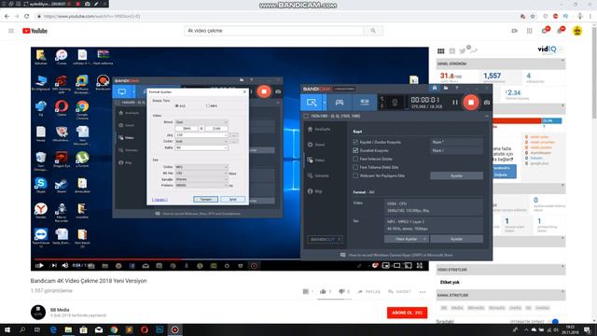The image size is (597, 336).
Task: Open YouTube account avatar menu
Action: (577, 31)
